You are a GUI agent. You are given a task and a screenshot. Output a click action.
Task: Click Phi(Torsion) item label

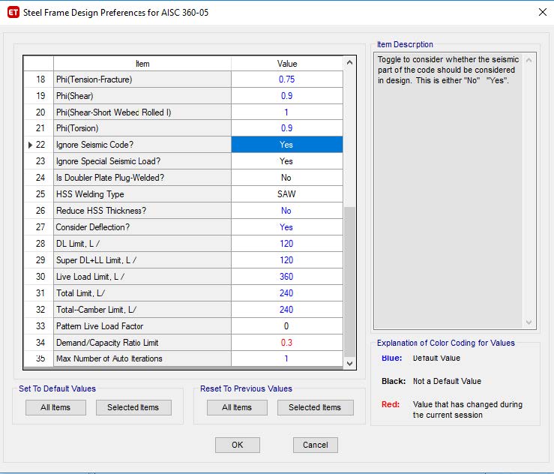pyautogui.click(x=77, y=128)
